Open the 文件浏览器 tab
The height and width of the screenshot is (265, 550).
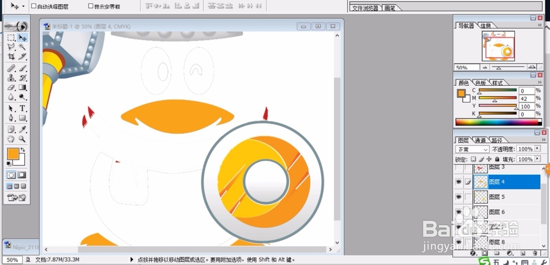pos(365,8)
